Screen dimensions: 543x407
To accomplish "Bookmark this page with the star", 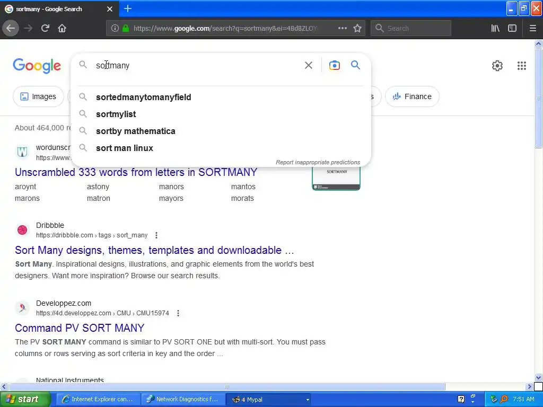I will [357, 28].
